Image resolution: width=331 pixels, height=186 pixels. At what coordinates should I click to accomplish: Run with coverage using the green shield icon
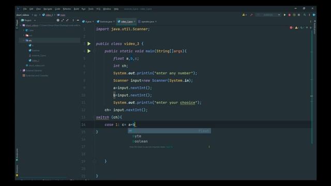point(294,15)
